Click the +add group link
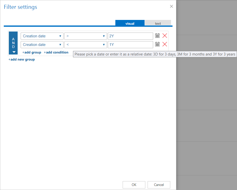This screenshot has height=190, width=237. point(32,52)
